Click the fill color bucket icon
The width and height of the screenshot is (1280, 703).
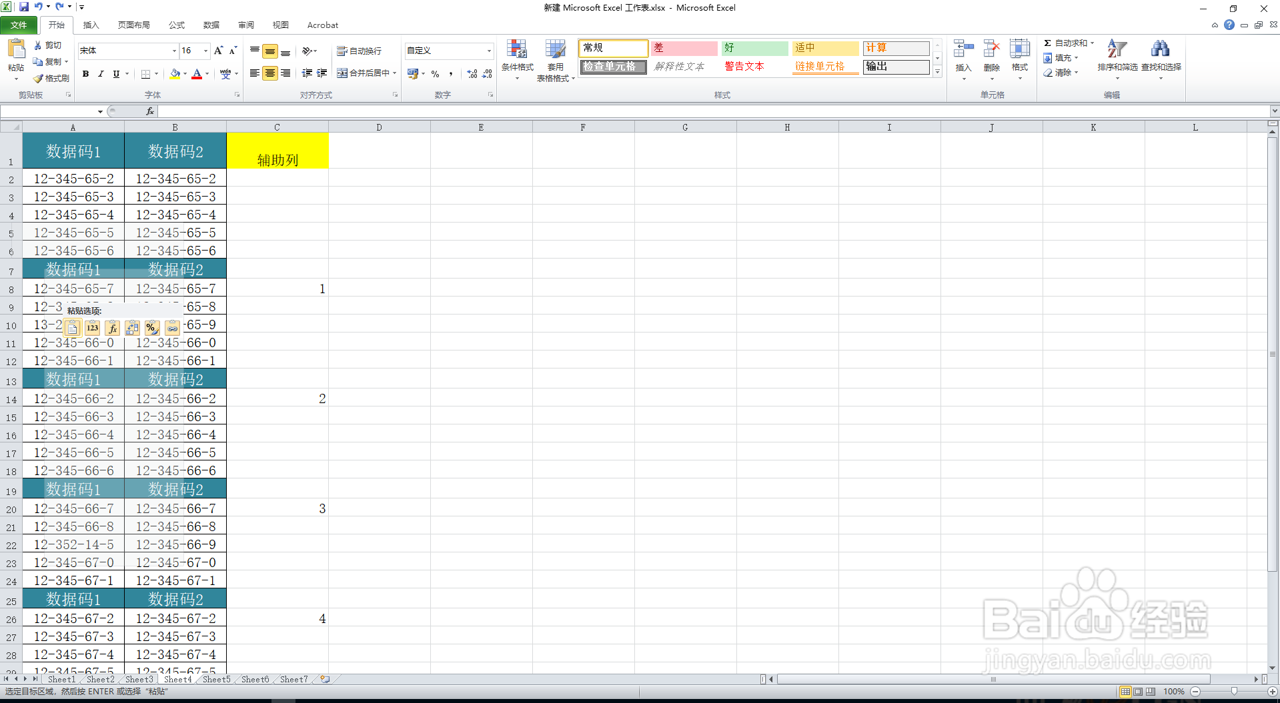coord(175,74)
